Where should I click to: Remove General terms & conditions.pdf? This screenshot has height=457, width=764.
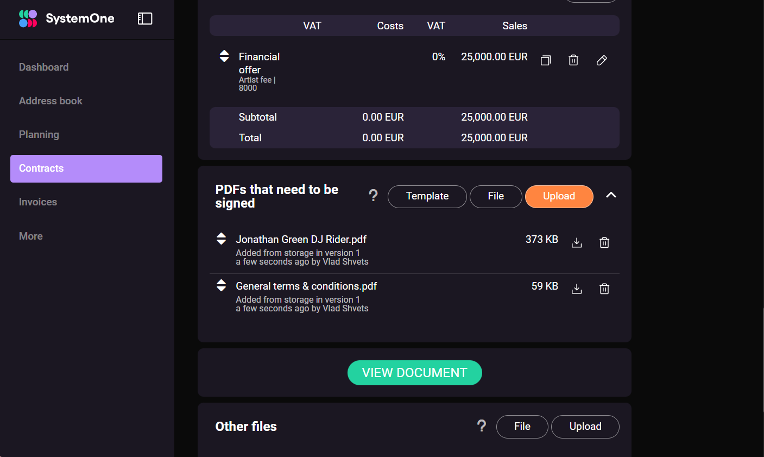tap(604, 289)
